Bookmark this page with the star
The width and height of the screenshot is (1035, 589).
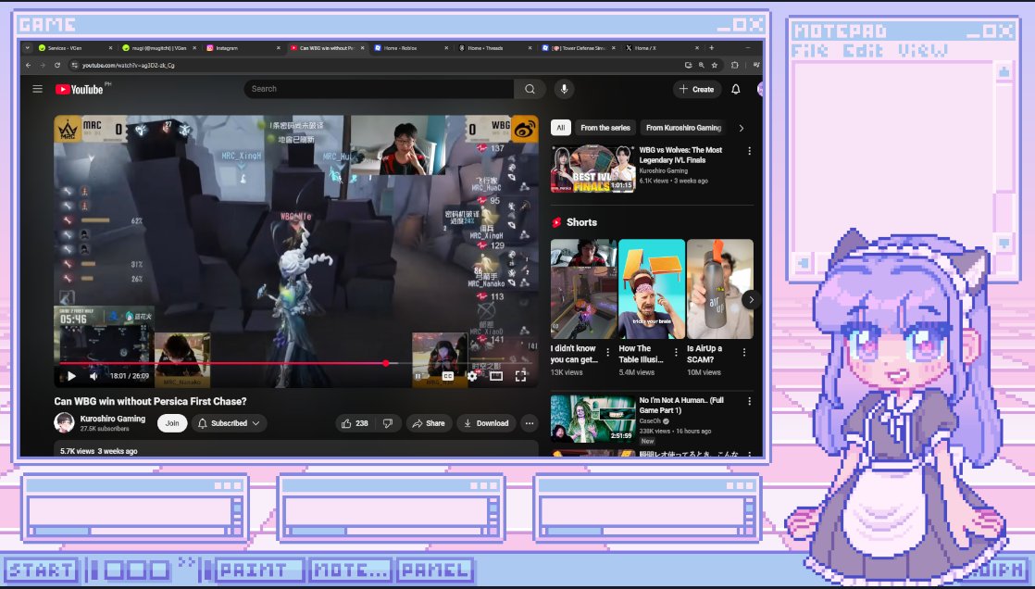click(714, 66)
